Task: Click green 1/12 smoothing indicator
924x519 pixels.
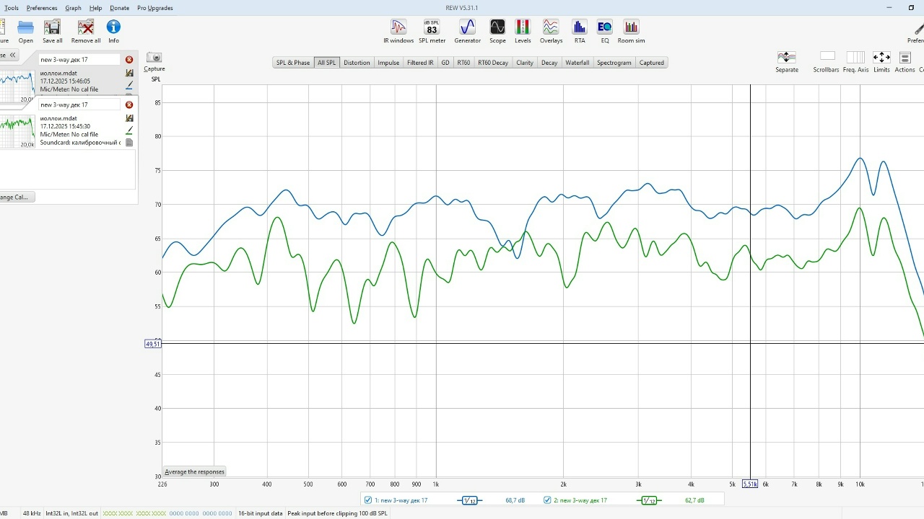Action: click(x=649, y=500)
